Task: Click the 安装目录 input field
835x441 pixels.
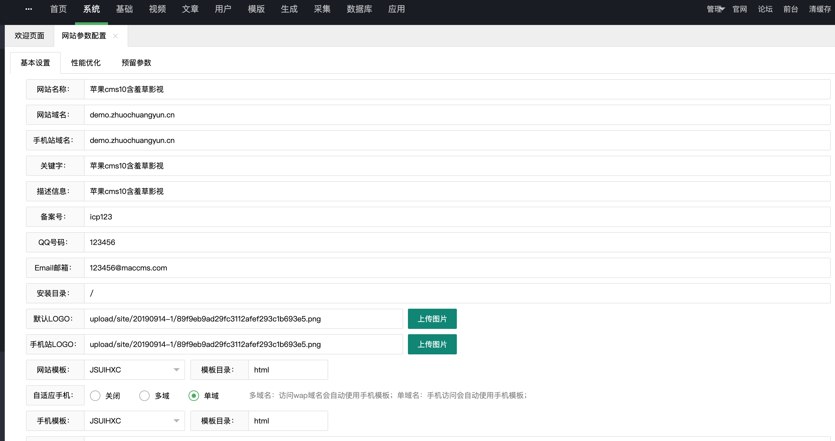Action: click(x=457, y=293)
